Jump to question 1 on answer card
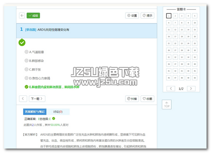The image size is (211, 153). pyautogui.click(x=169, y=16)
